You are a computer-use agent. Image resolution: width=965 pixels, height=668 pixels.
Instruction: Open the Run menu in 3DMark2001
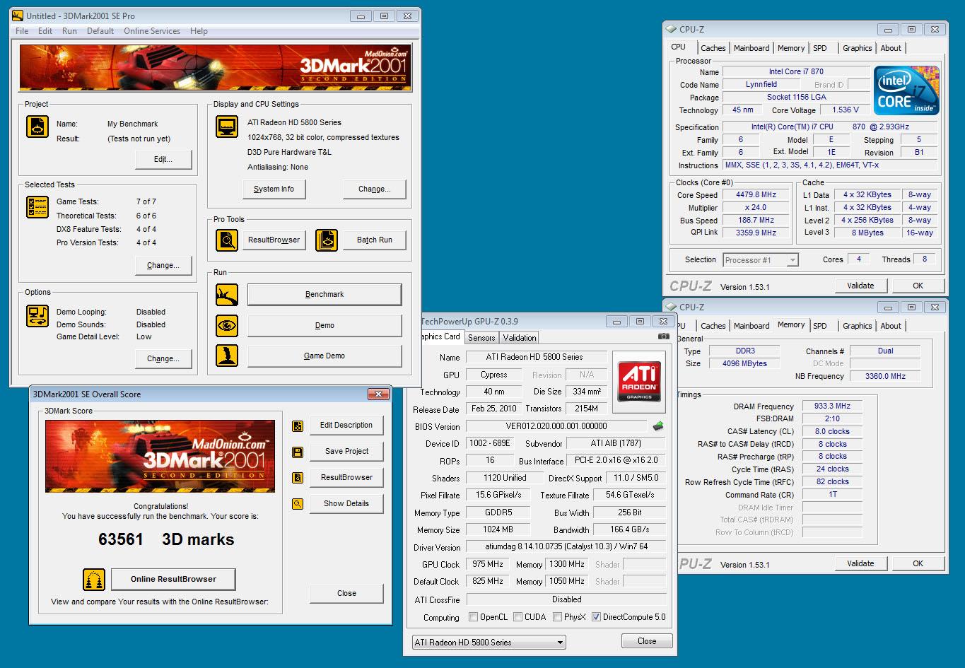click(x=69, y=31)
